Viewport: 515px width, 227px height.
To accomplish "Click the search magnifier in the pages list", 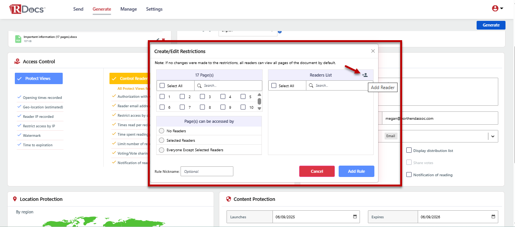I will coord(199,85).
